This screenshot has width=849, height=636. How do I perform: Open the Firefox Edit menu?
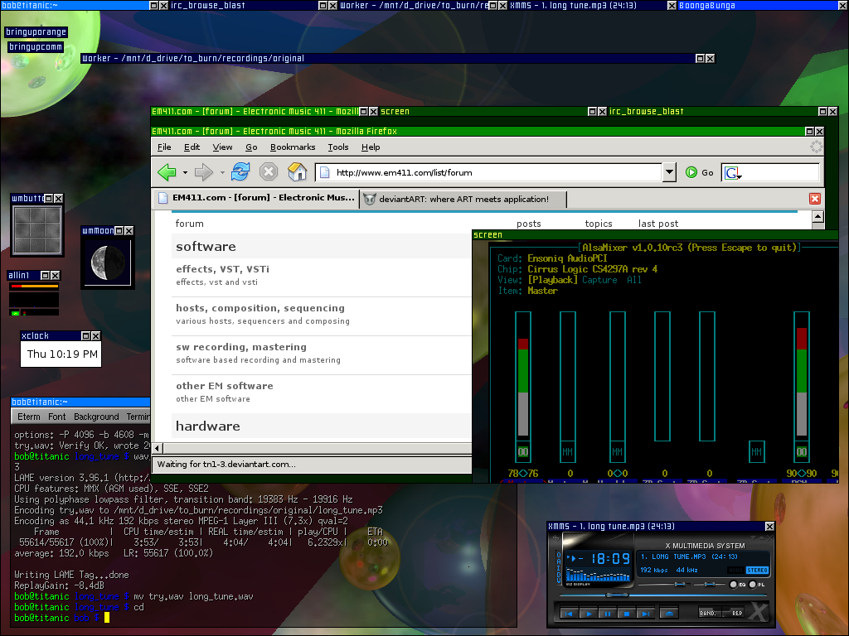click(x=192, y=147)
